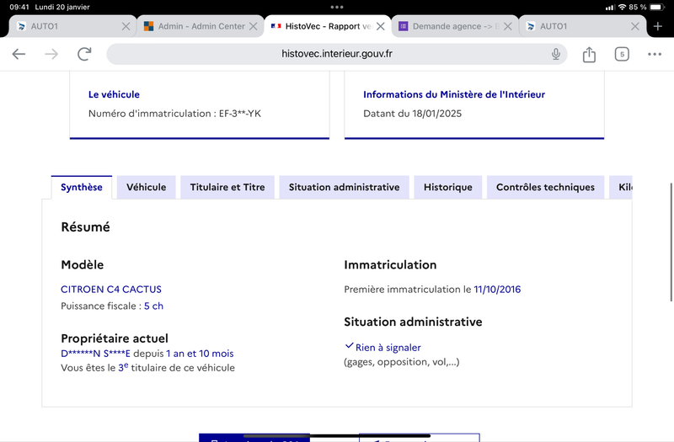The image size is (674, 442).
Task: Close the Admin - Admin Center tab
Action: 254,27
